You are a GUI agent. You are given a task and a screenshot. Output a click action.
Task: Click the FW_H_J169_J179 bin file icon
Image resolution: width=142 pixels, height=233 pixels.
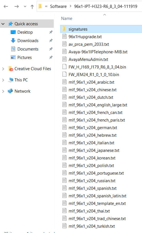coord(64,67)
